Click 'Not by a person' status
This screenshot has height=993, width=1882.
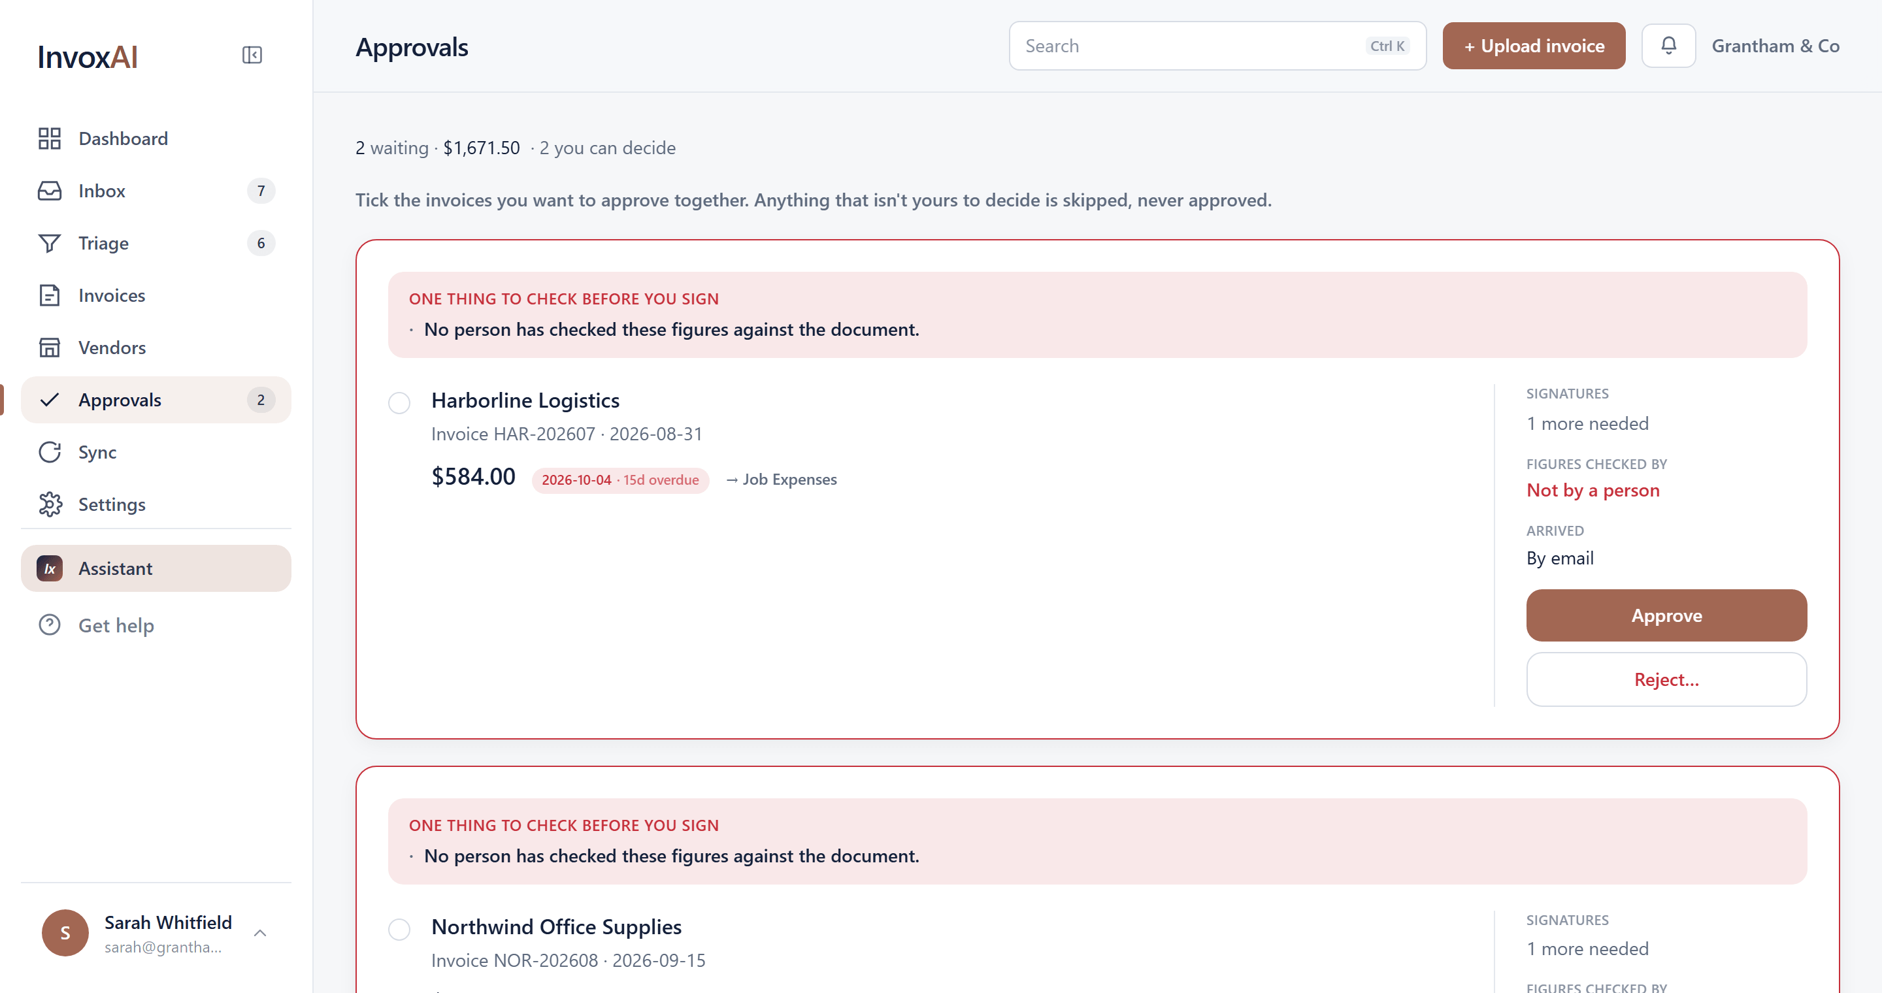click(x=1593, y=491)
